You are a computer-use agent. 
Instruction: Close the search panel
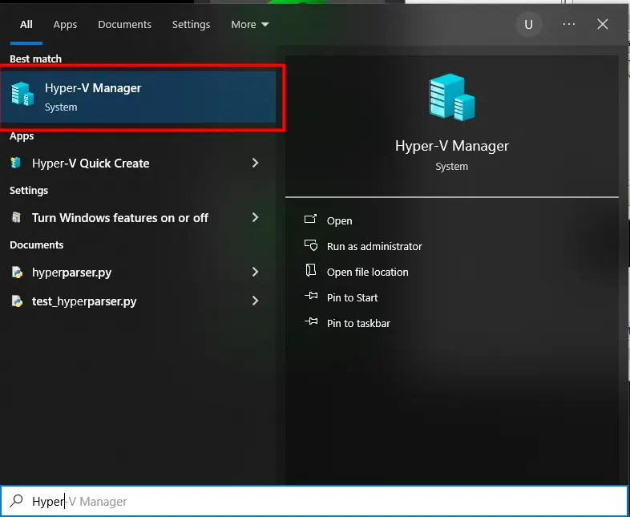(x=603, y=24)
